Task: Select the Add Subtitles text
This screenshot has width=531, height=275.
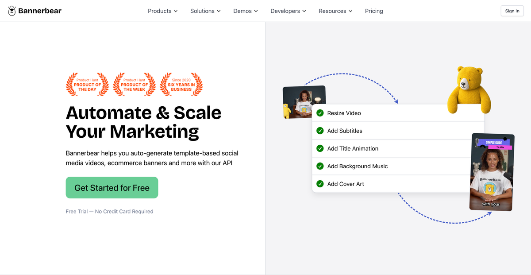Action: [345, 131]
